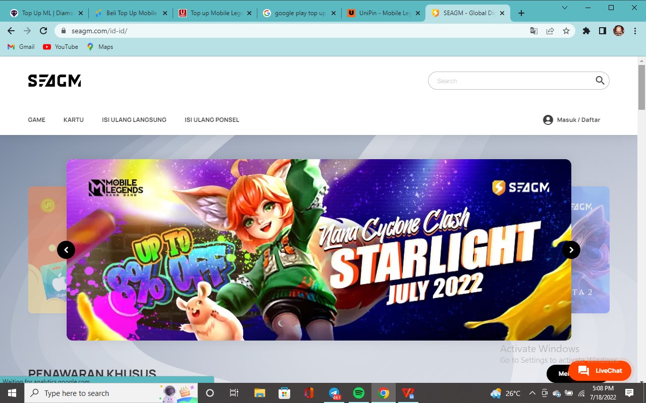The image size is (646, 403).
Task: Switch to Beli Top Up Mobile tab
Action: point(131,13)
